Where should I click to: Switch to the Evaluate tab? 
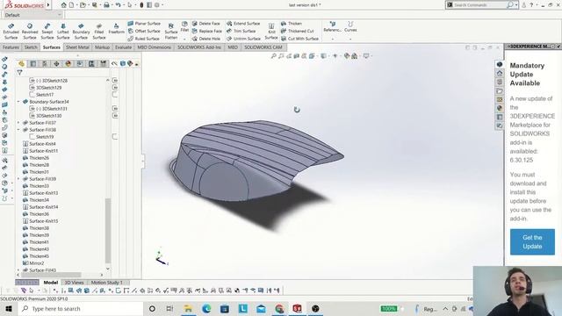(123, 47)
